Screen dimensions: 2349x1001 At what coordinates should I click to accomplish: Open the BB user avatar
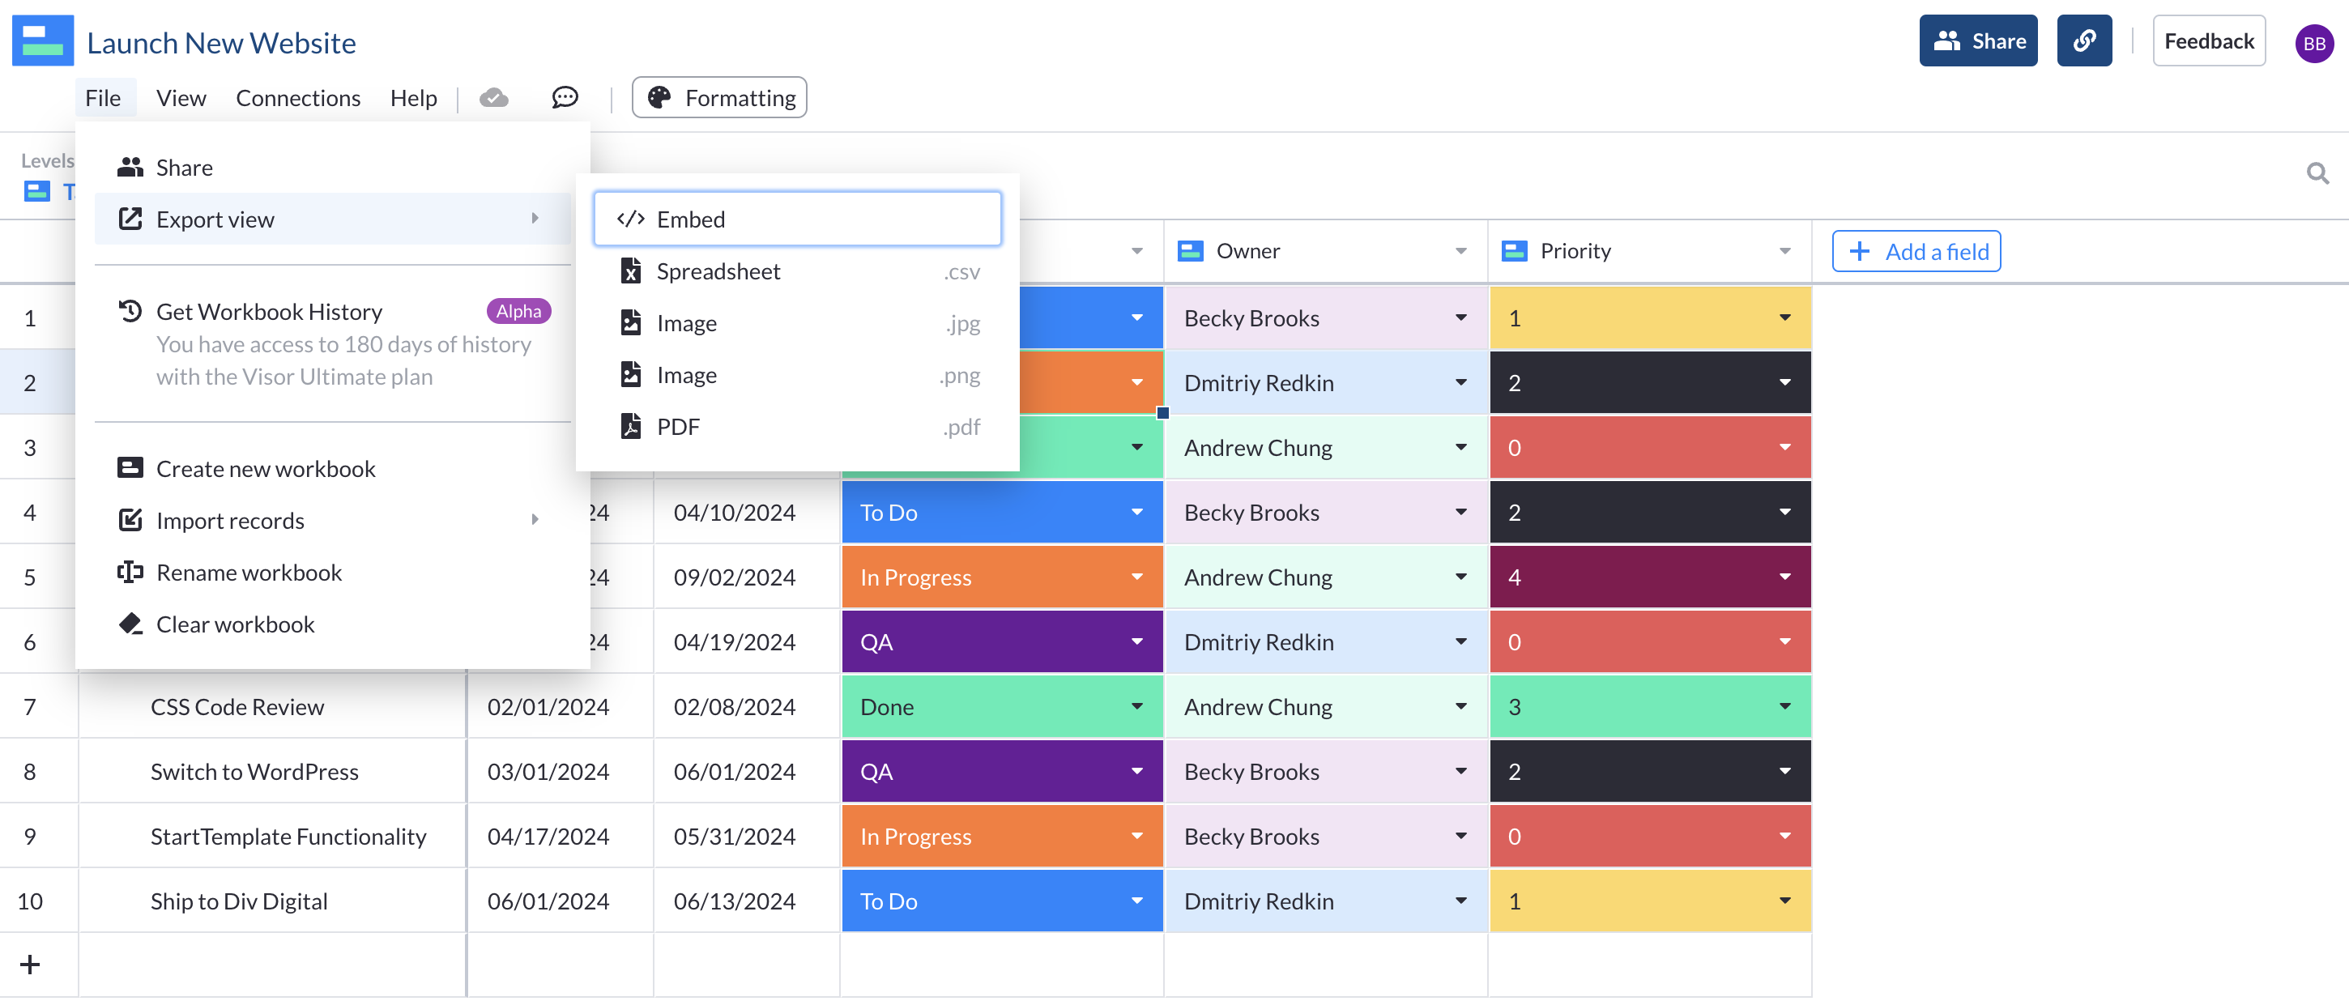[2313, 44]
